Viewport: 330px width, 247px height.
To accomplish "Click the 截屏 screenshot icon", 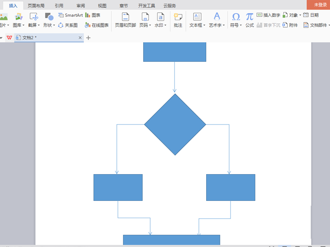I will click(x=34, y=17).
